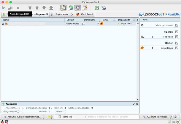
Task: Click the /Users/andrea... save path cell
Action: tap(73, 23)
